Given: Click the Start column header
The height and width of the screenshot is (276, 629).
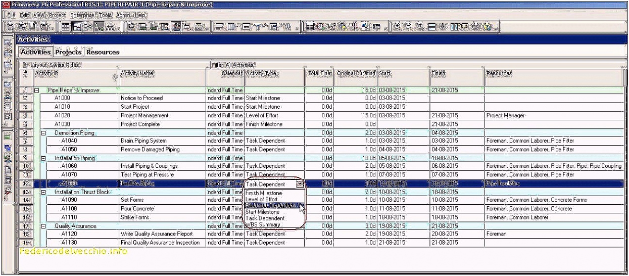Looking at the screenshot, I should (403, 77).
